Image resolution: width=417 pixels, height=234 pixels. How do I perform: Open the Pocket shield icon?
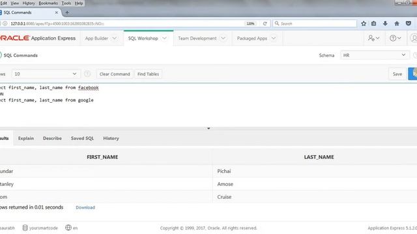[409, 23]
